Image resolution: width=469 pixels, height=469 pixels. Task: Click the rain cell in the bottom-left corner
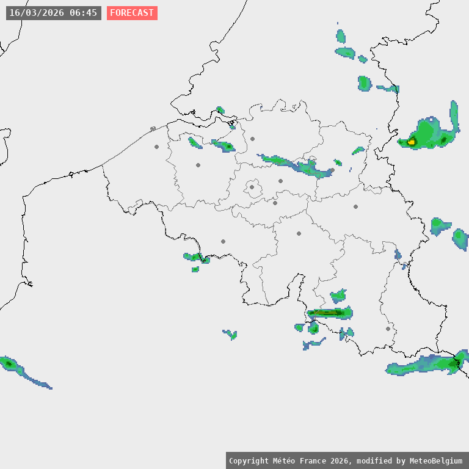[9, 363]
